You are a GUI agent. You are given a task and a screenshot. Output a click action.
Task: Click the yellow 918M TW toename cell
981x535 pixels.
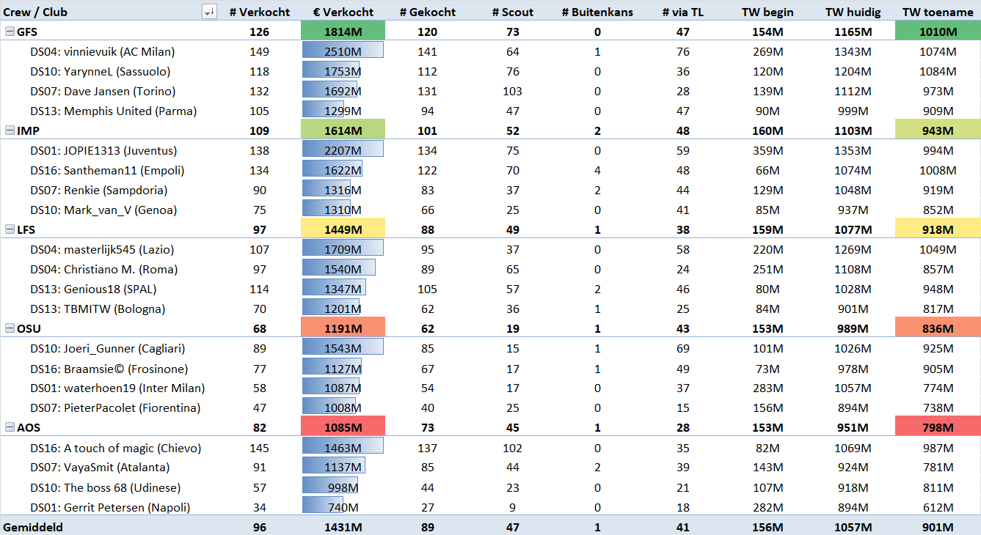pos(938,229)
